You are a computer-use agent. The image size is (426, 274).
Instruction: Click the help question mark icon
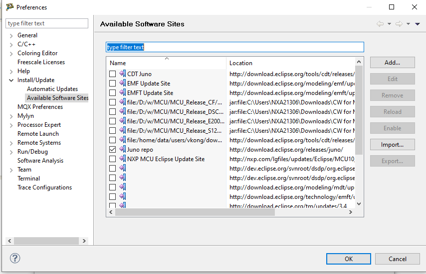point(14,259)
